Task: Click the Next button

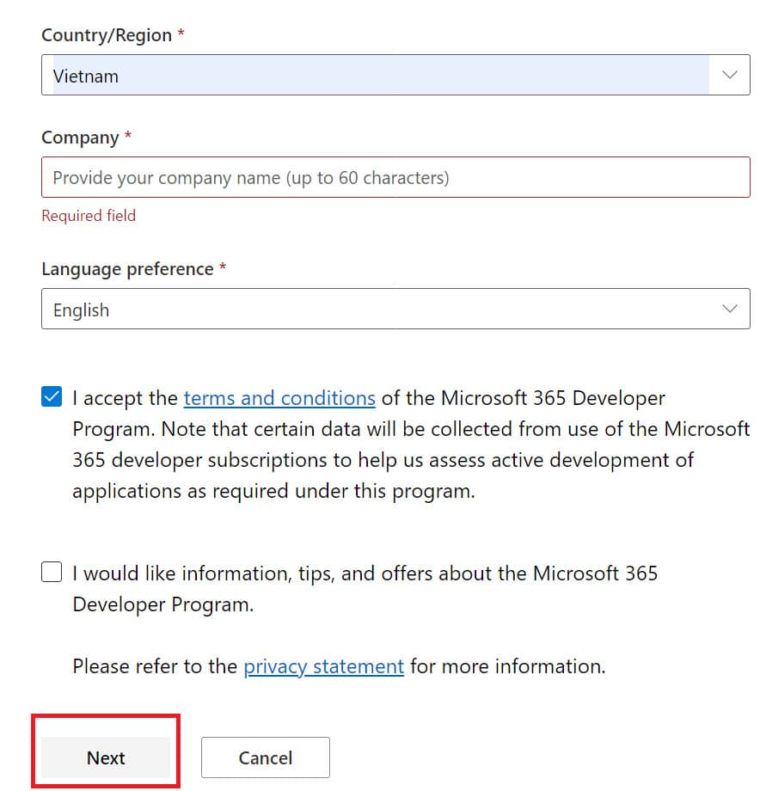Action: (x=106, y=757)
